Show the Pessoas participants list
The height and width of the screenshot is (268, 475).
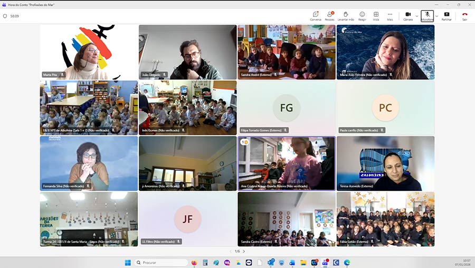330,16
